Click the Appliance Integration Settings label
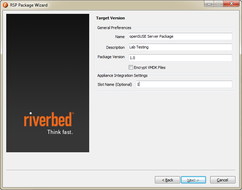 click(122, 75)
